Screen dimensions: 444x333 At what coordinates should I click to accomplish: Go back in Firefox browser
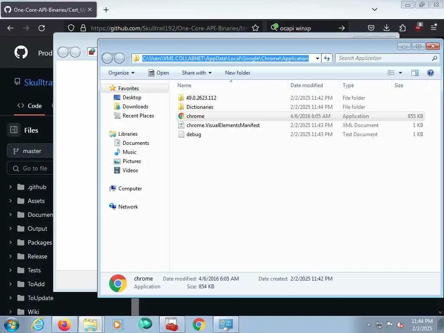click(10, 28)
